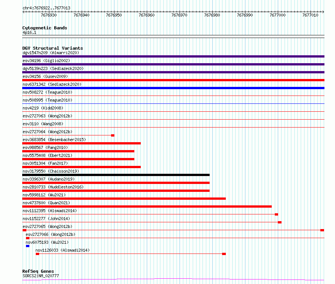Image resolution: width=335 pixels, height=284 pixels.
Task: Click ruler position 7676930
Action: 49,15
